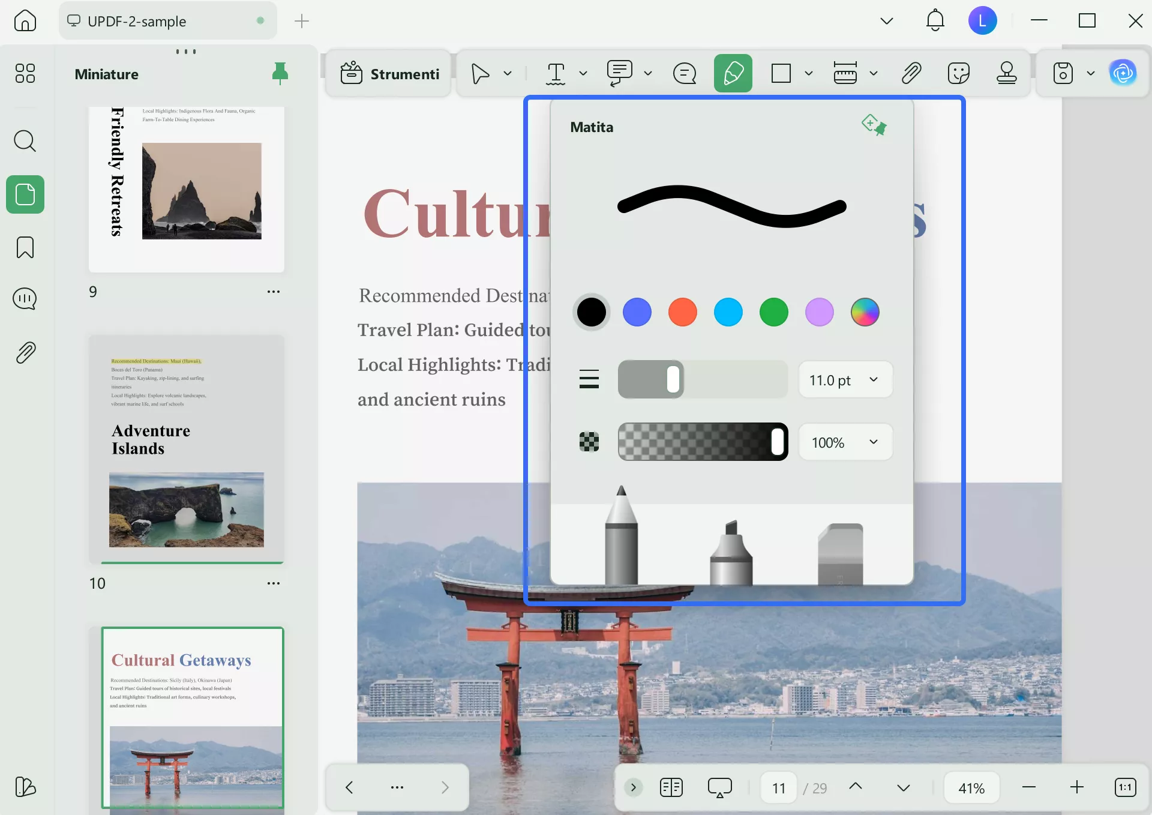Open the UPDF AI assistant icon
The width and height of the screenshot is (1152, 815).
coord(1123,74)
